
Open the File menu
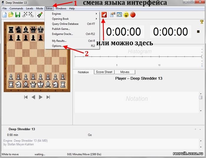click(4, 8)
